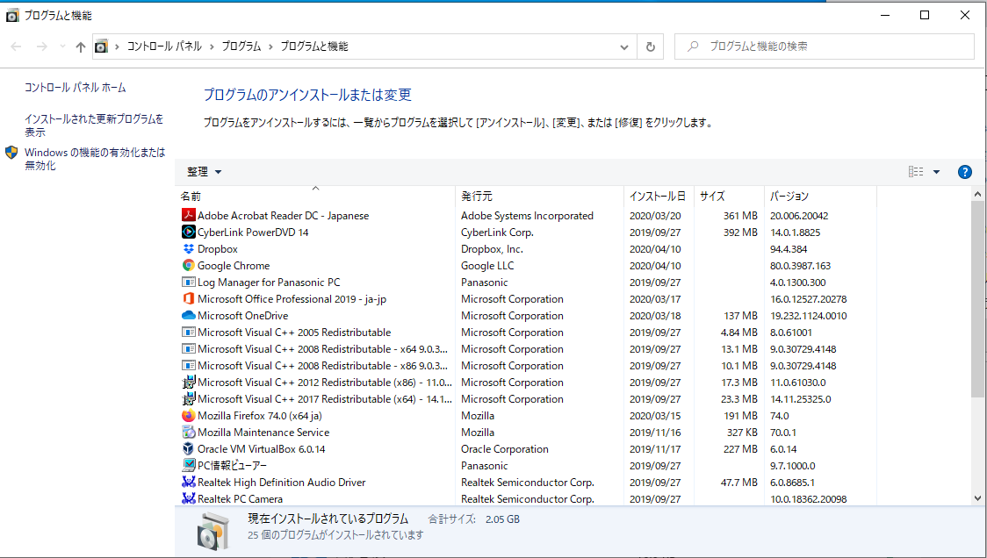Click publisher Oracle Corporation cell

click(x=505, y=448)
